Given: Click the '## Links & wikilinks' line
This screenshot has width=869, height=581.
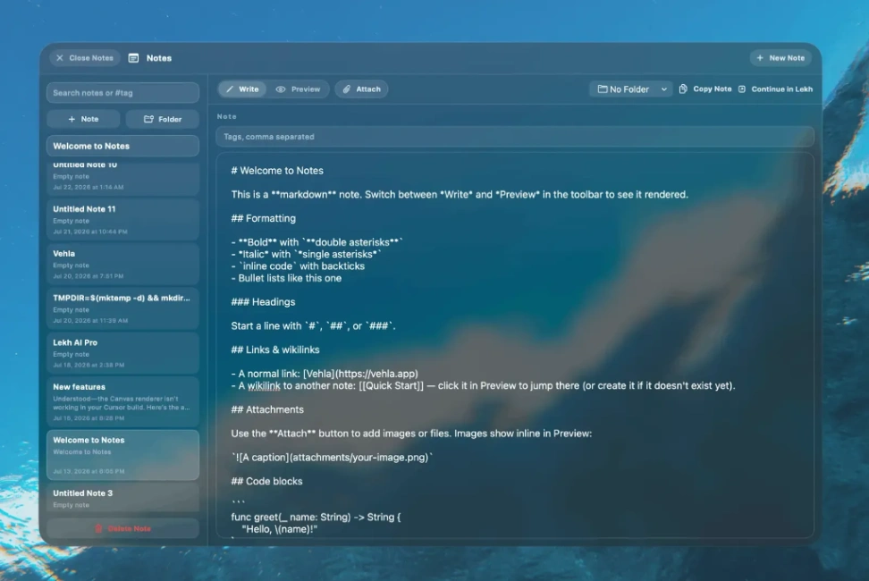Looking at the screenshot, I should pos(274,350).
